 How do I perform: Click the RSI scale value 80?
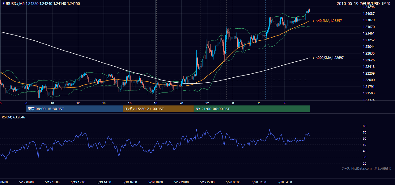pos(364,126)
